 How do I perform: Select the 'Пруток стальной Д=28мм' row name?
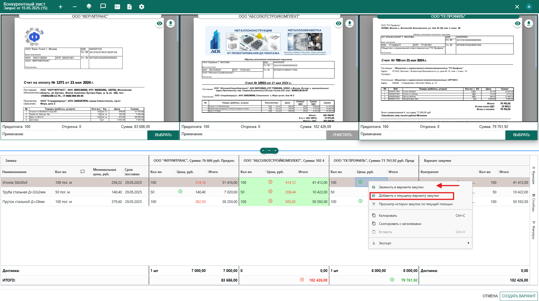(23, 202)
